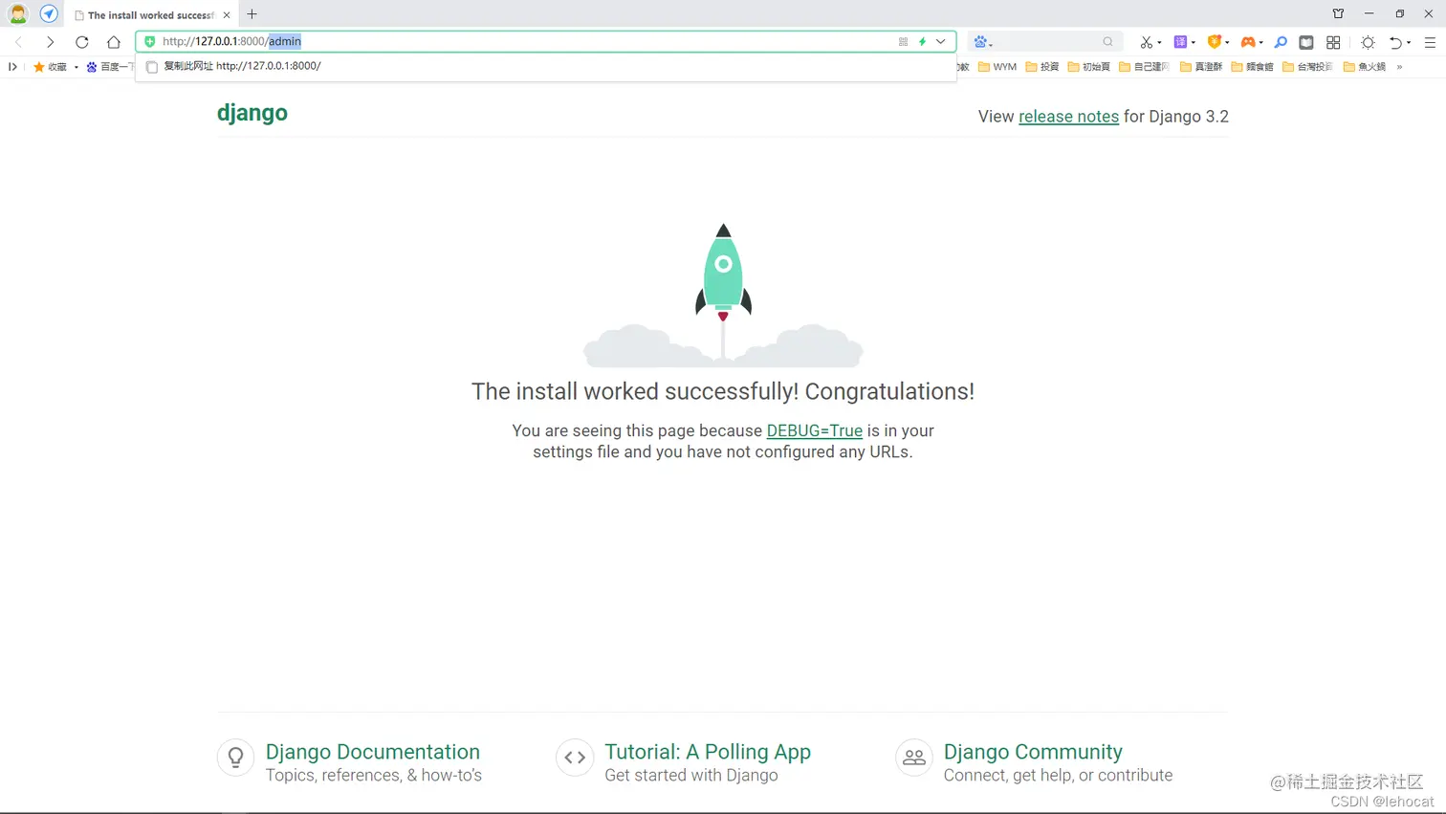Open the release notes link
1446x814 pixels.
pos(1068,117)
